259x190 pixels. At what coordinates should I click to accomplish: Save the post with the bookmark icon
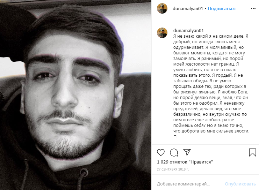pyautogui.click(x=252, y=152)
